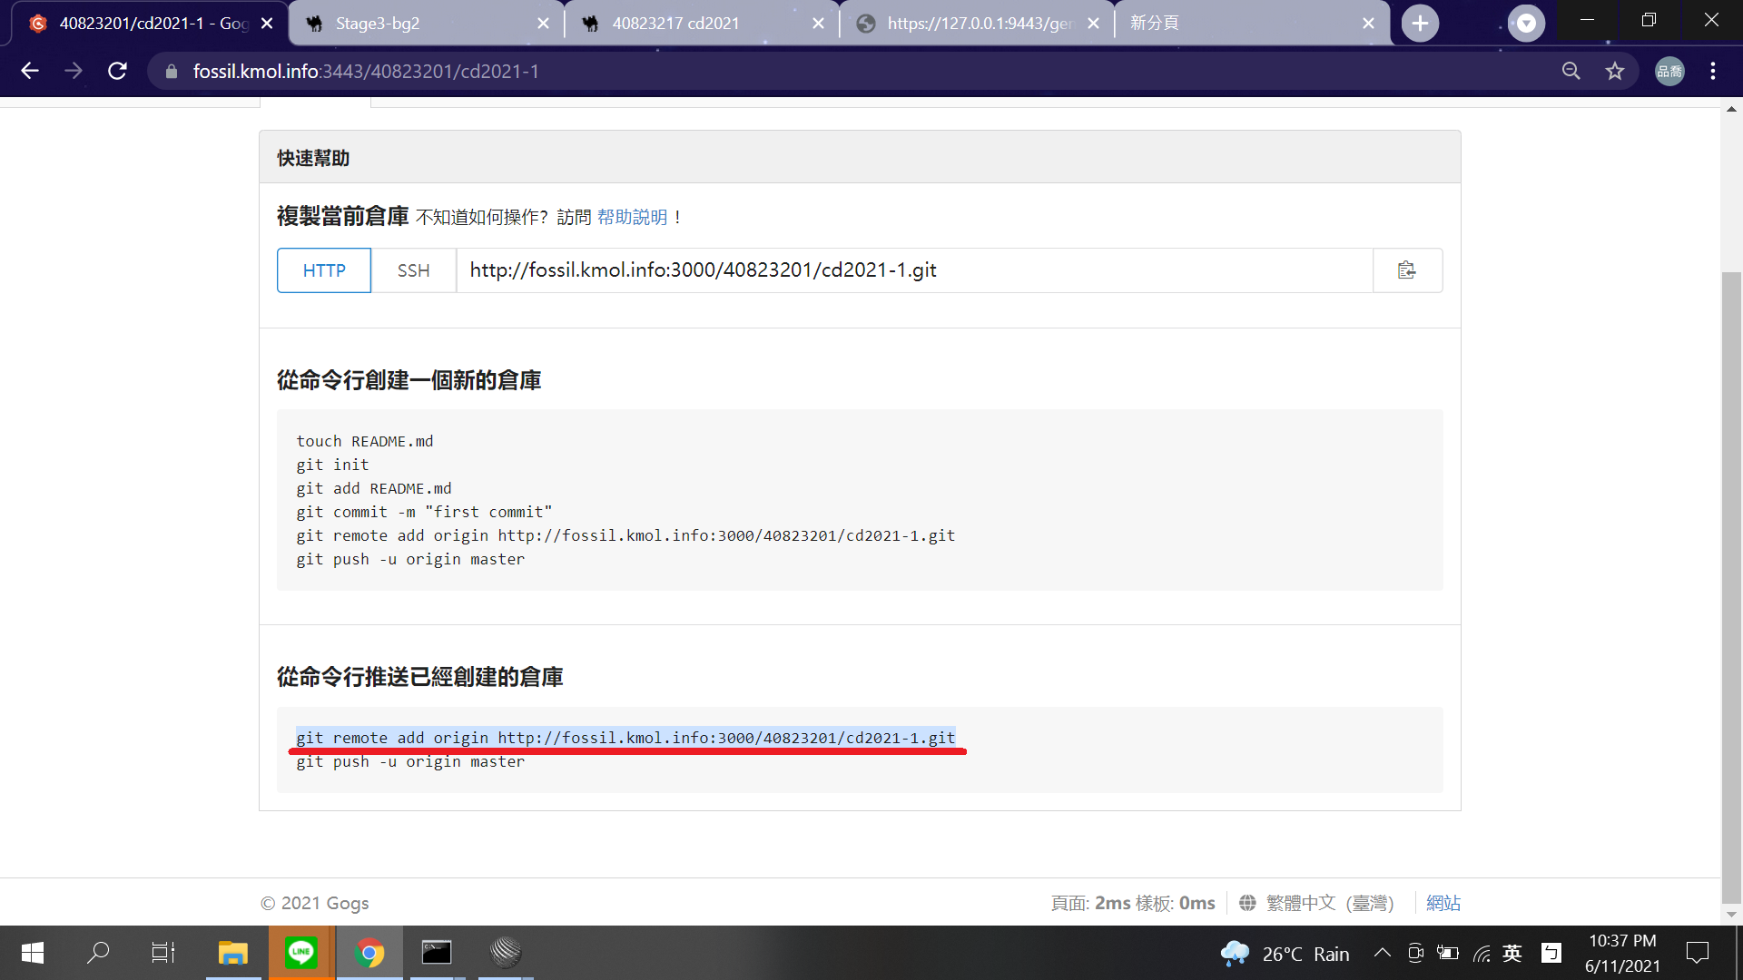This screenshot has width=1743, height=980.
Task: Open Windows Start menu
Action: point(33,953)
